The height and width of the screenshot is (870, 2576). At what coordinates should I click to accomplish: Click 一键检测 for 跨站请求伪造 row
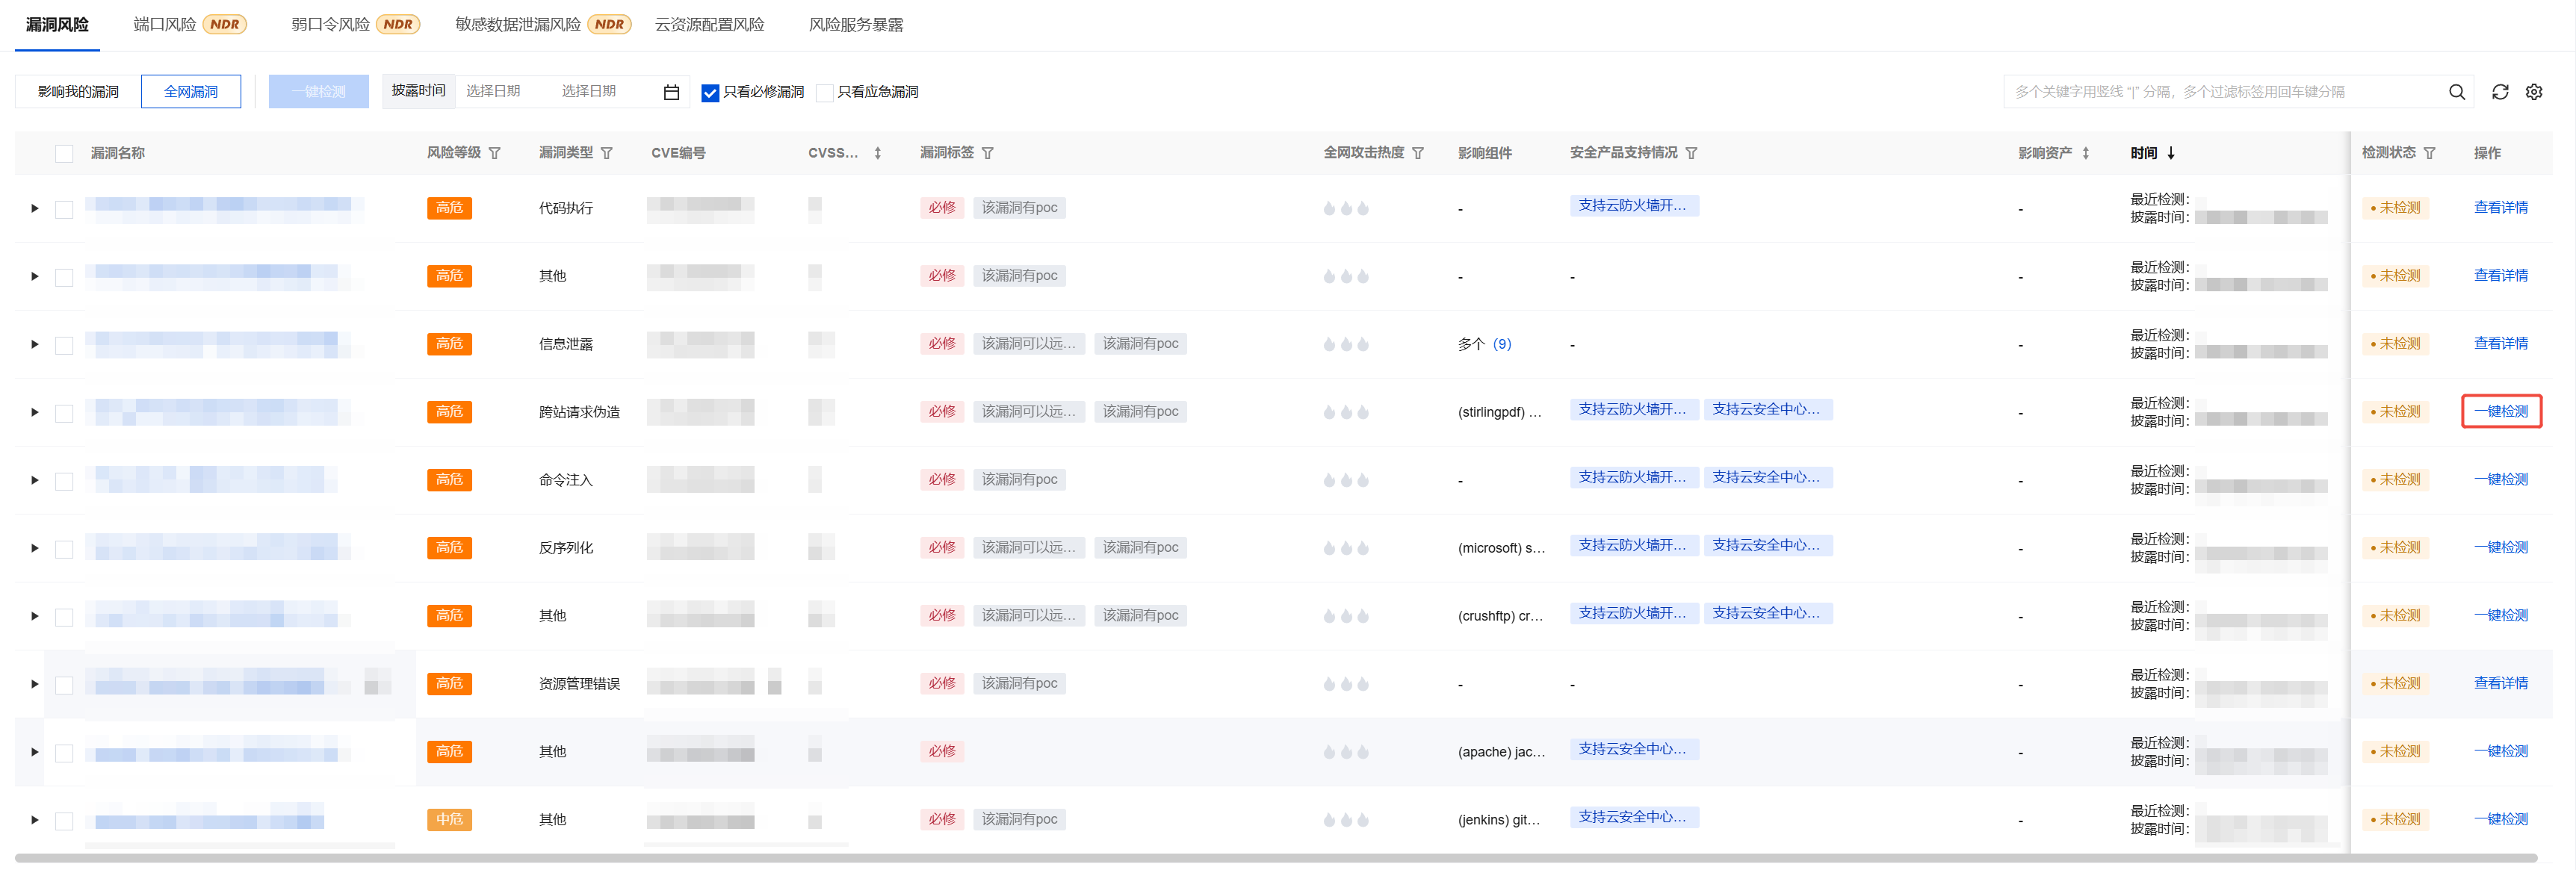click(2500, 411)
